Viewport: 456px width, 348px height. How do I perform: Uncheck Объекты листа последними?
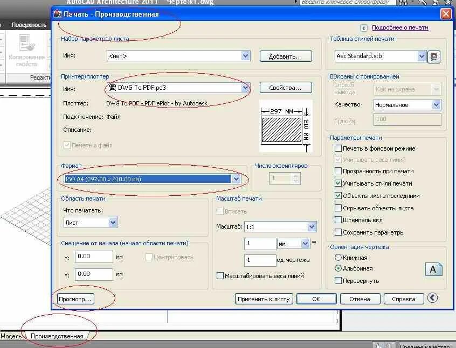click(338, 196)
